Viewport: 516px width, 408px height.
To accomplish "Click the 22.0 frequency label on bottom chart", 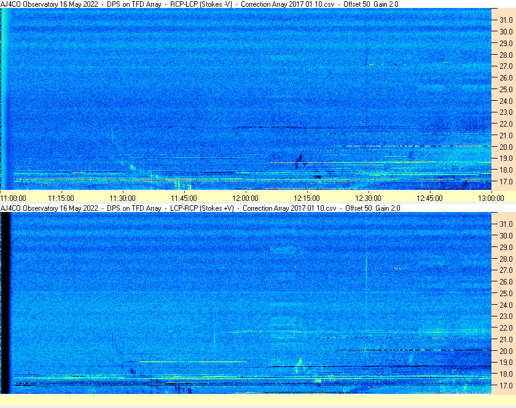I will [x=506, y=328].
